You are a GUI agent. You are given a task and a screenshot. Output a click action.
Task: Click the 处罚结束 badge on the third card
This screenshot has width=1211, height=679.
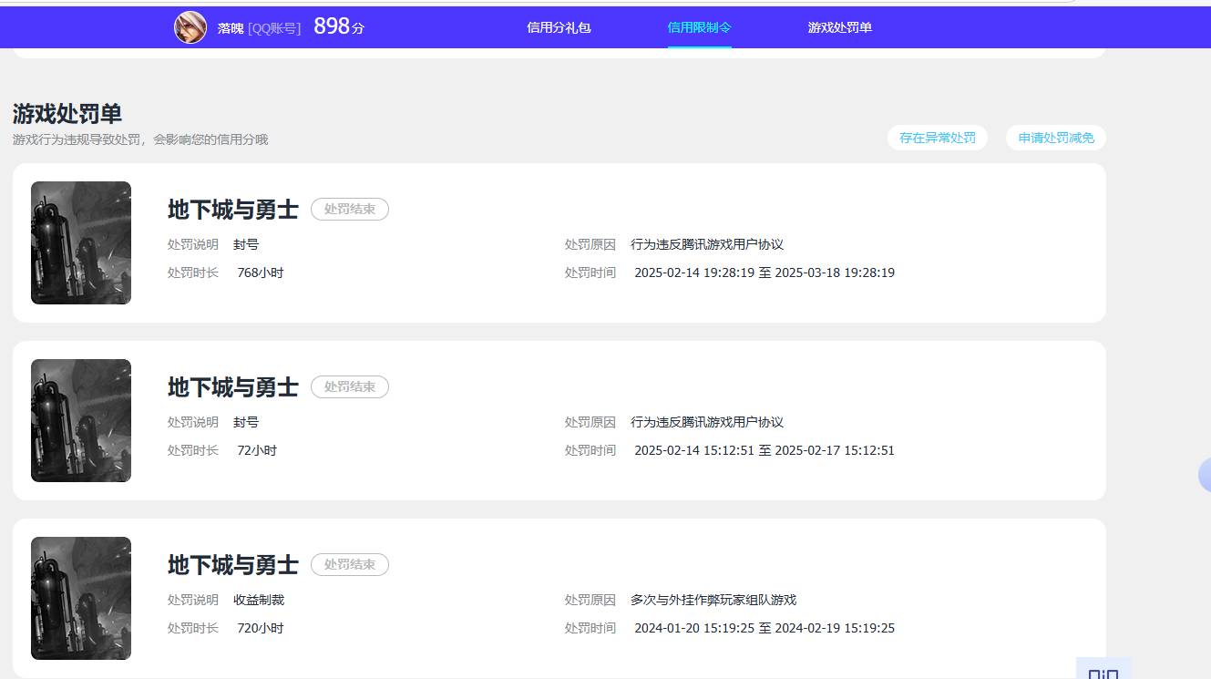pos(349,564)
